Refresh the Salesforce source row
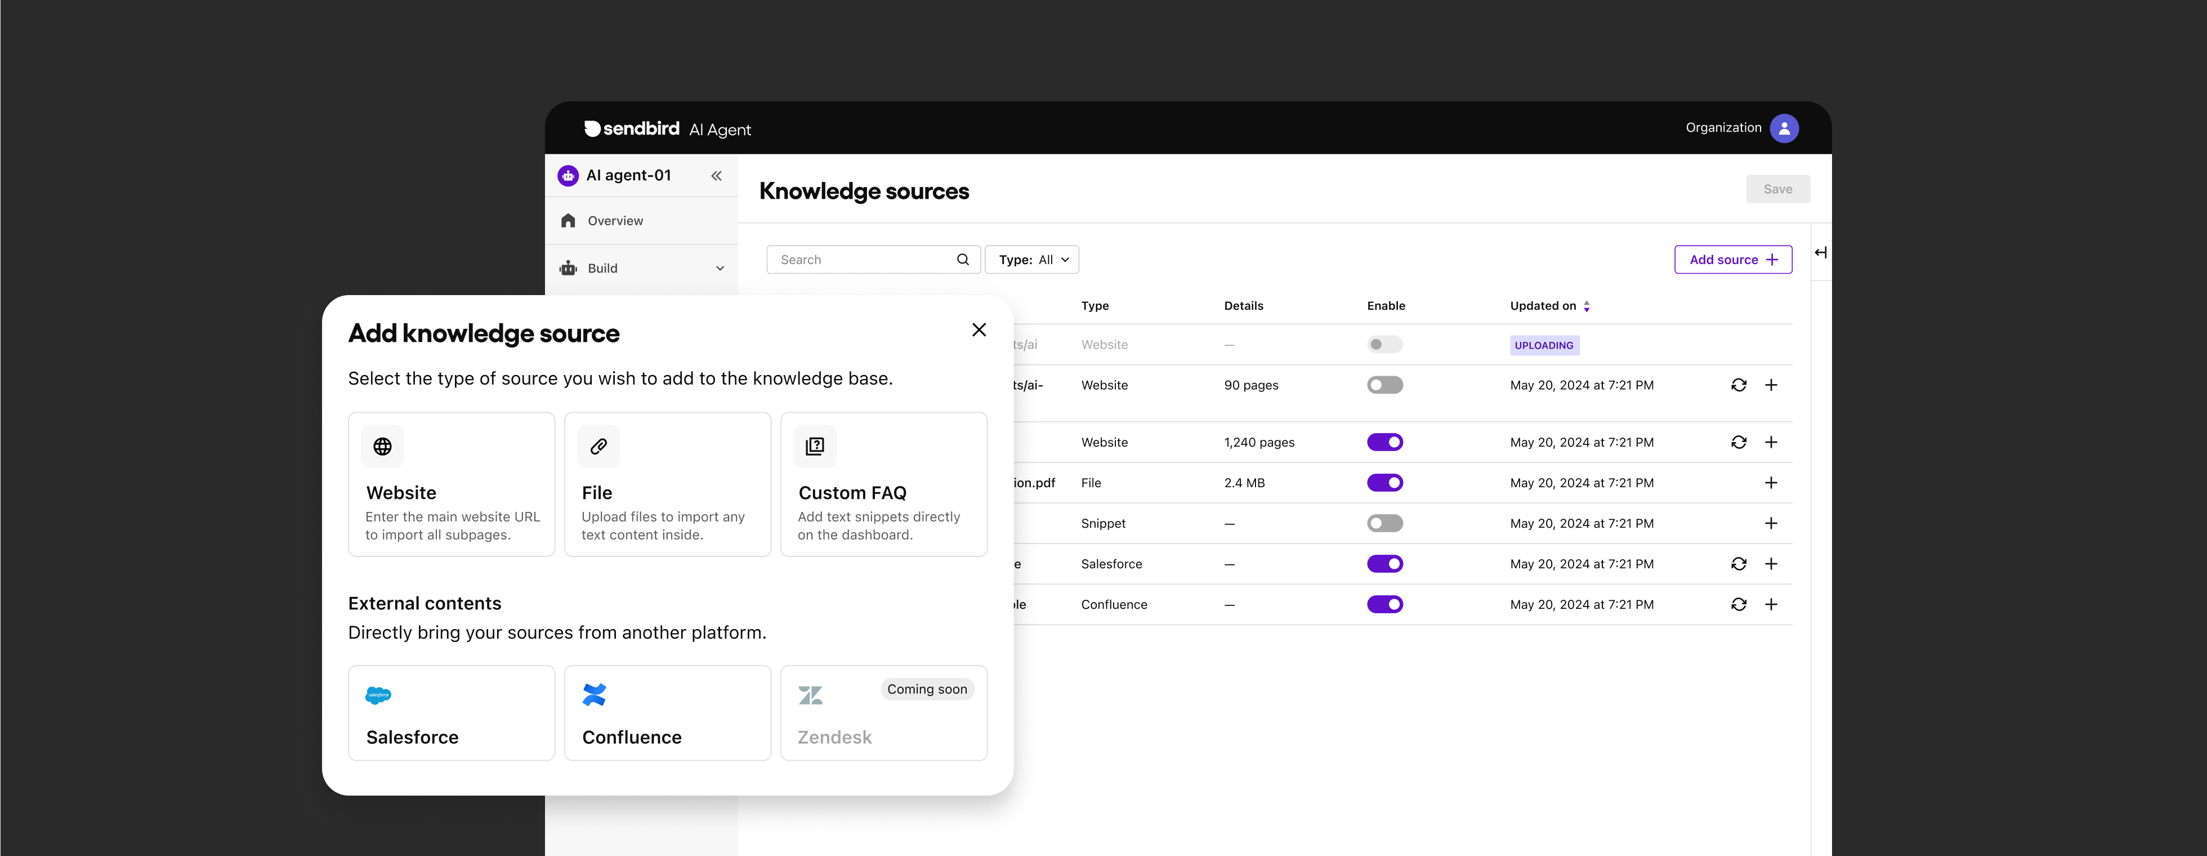The image size is (2207, 856). tap(1739, 564)
